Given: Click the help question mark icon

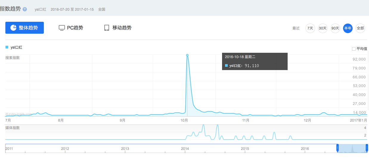Looking at the screenshot, I should pos(25,9).
